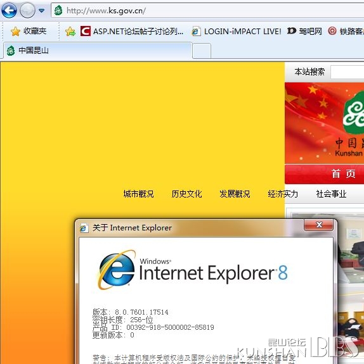This screenshot has height=364, width=364.
Task: Open the 驾吧网 bookmark
Action: click(x=304, y=31)
